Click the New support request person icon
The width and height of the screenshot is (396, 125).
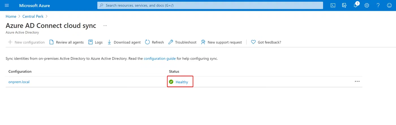pos(203,42)
